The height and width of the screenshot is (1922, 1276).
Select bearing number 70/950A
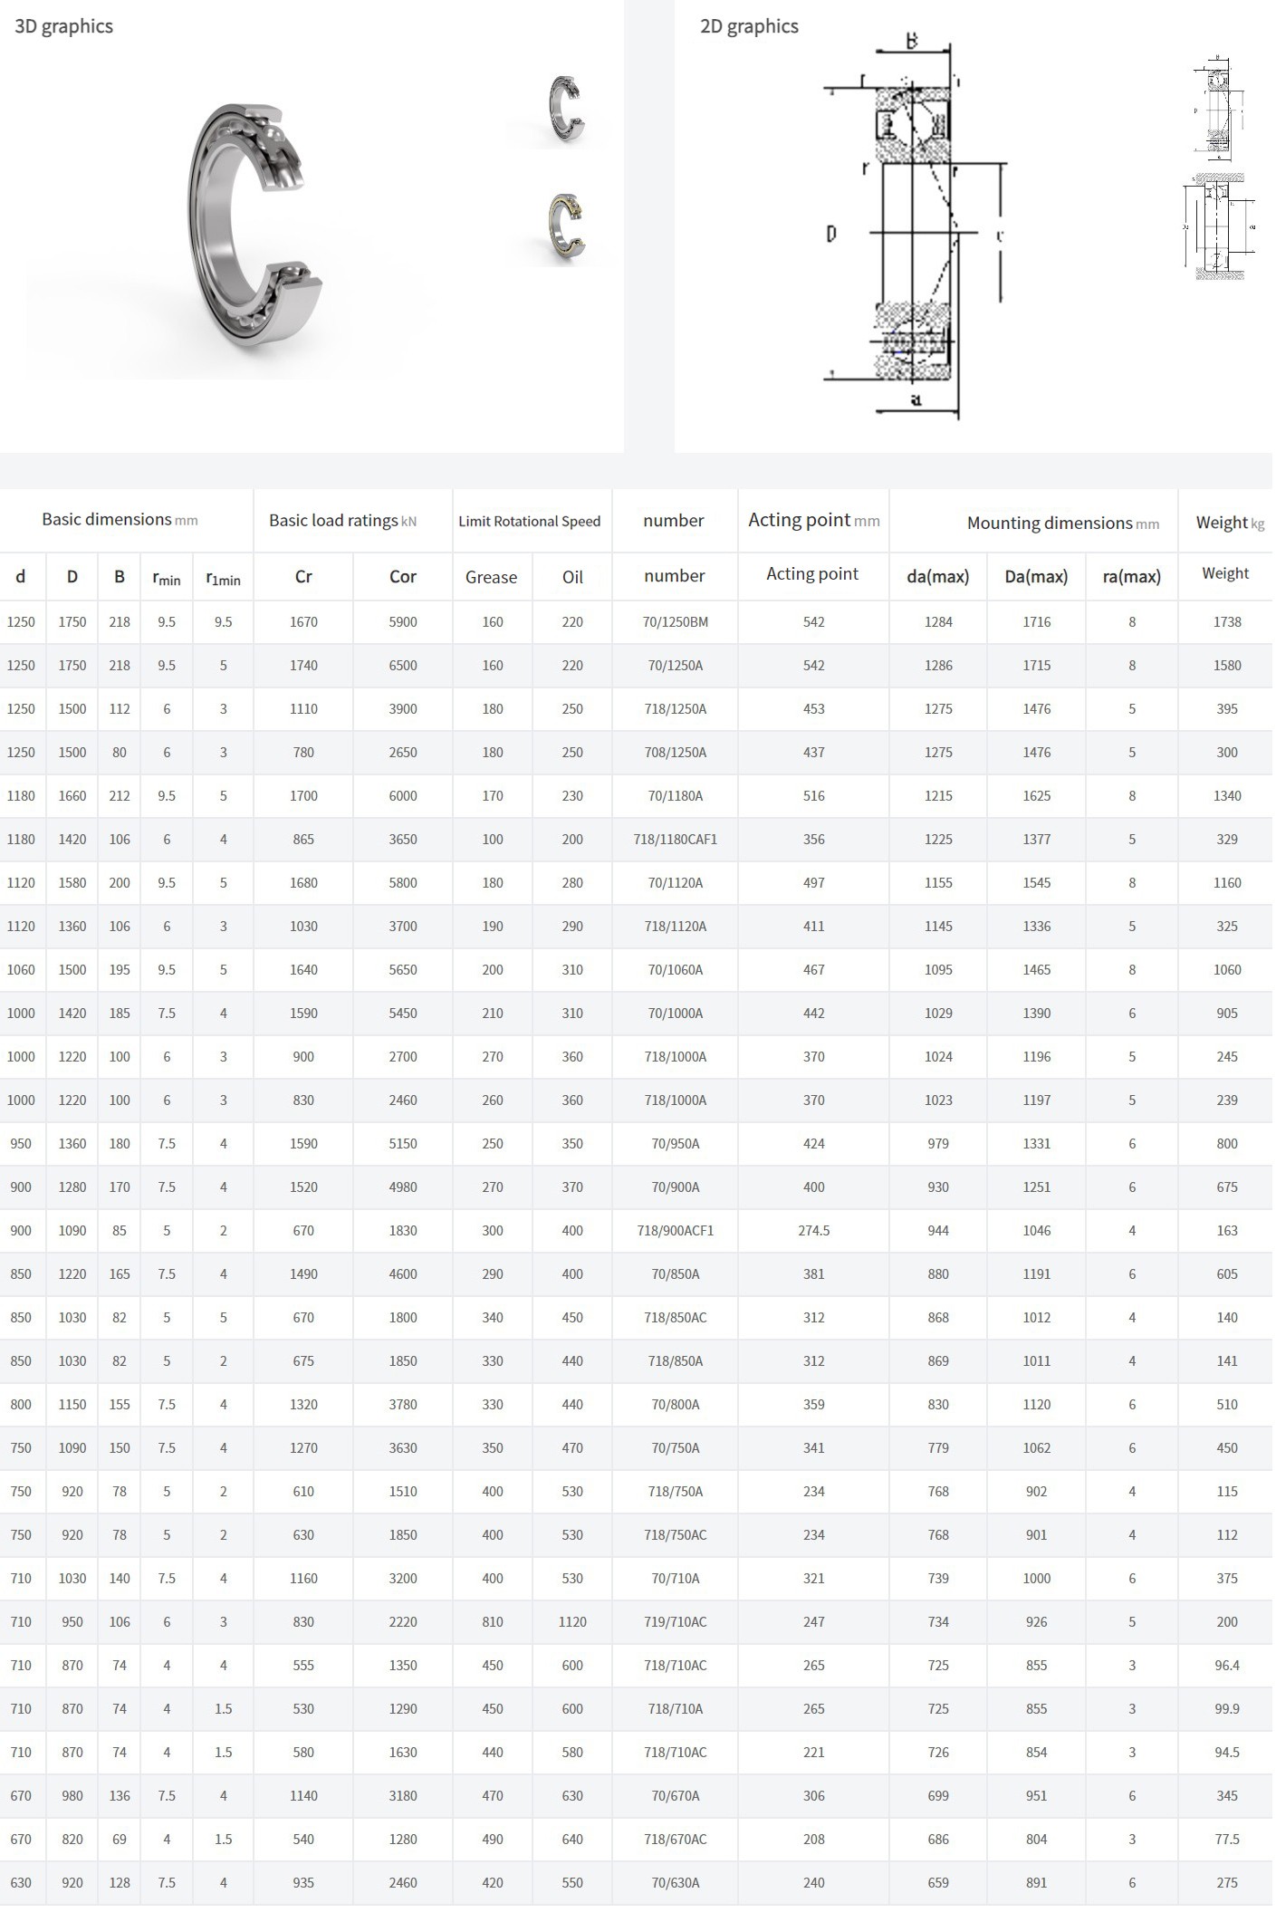(x=676, y=1144)
